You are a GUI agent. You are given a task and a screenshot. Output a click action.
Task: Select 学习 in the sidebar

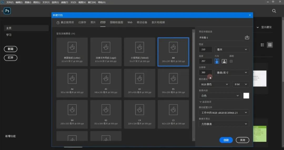click(9, 35)
